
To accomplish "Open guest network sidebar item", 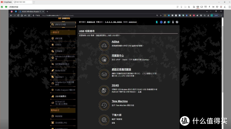I will 63,51.
